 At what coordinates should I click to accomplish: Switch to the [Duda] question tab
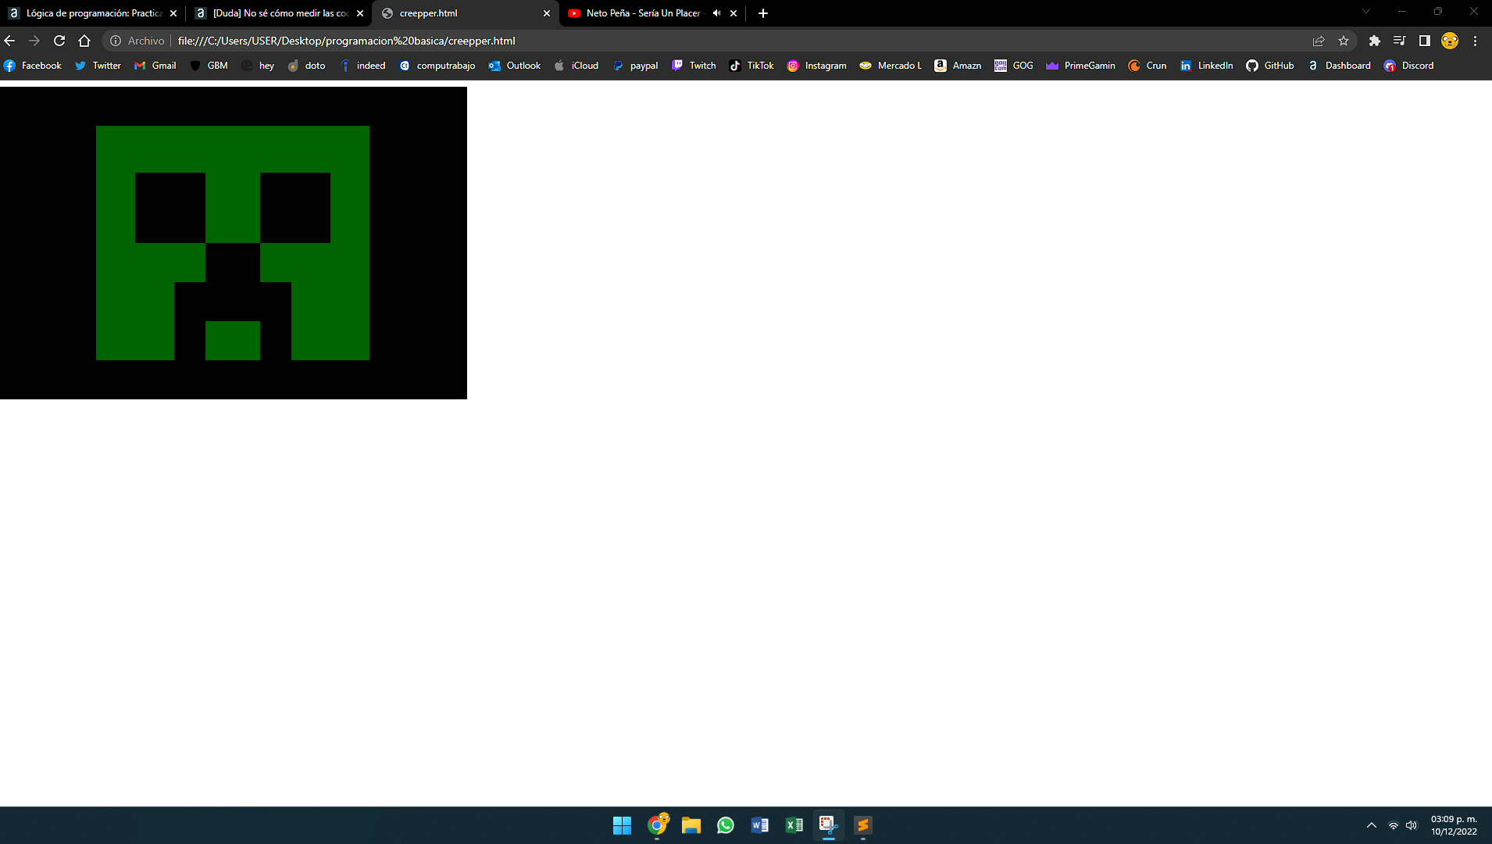pyautogui.click(x=279, y=13)
